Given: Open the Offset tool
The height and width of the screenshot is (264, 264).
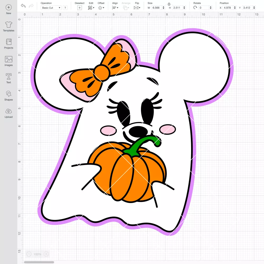Looking at the screenshot, I should point(101,8).
